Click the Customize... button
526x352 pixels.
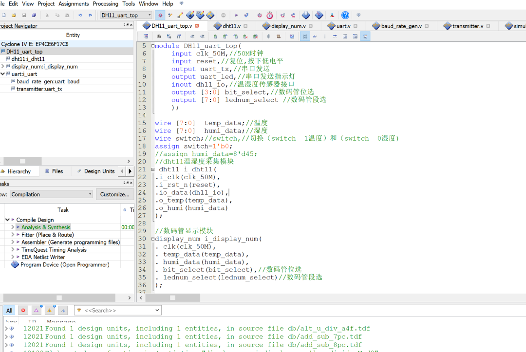(115, 194)
